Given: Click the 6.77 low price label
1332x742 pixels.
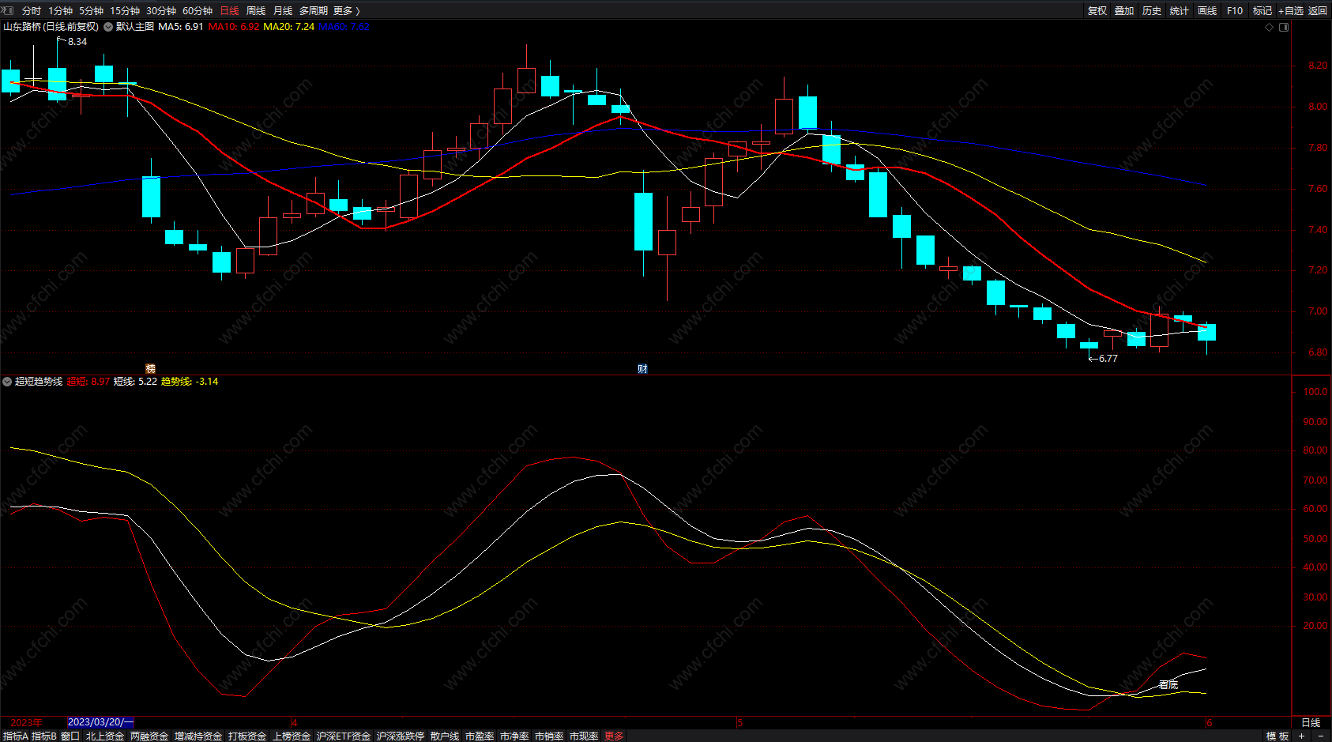Looking at the screenshot, I should point(1108,359).
